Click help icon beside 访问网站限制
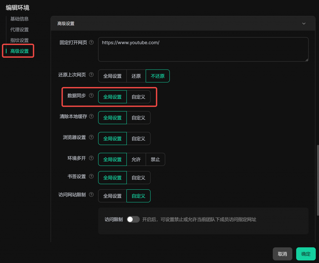Screen dimensions: 319x263 pyautogui.click(x=91, y=195)
